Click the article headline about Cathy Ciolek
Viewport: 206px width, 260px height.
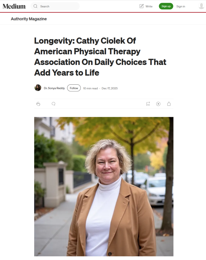pyautogui.click(x=100, y=57)
